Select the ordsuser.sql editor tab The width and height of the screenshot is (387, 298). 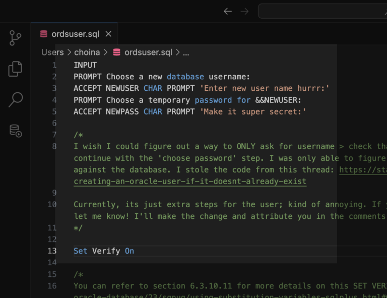click(75, 34)
